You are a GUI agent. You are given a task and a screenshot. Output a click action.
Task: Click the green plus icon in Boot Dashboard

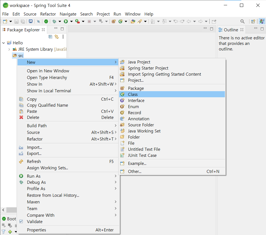point(10,232)
